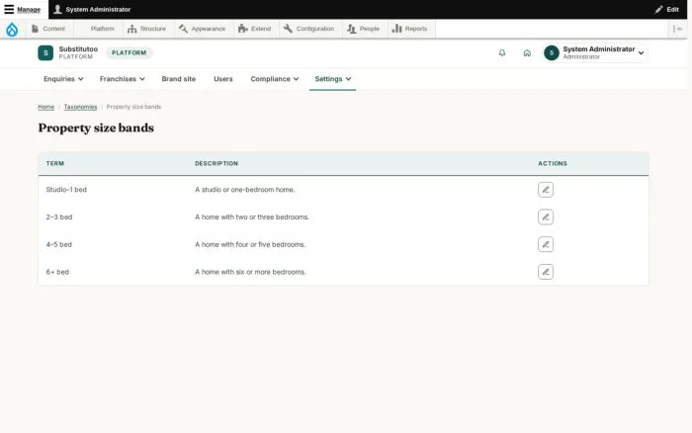Edit the Studio–1 bed term
The image size is (692, 433).
click(546, 190)
